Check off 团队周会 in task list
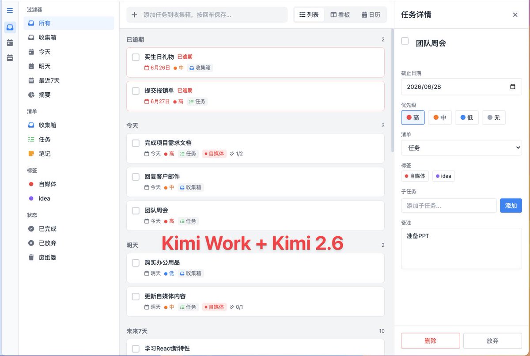Viewport: 530px width, 356px height. tap(136, 211)
